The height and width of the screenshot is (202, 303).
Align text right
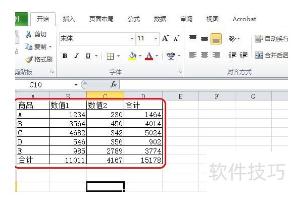coord(216,56)
